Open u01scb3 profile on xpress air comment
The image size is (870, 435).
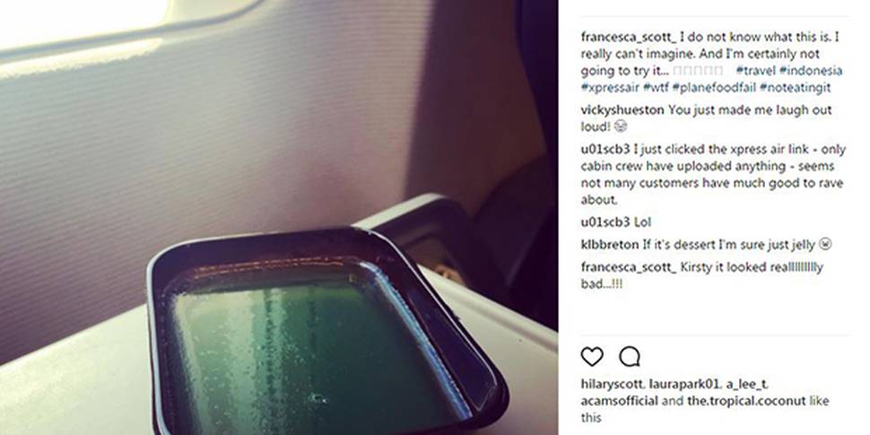[605, 149]
